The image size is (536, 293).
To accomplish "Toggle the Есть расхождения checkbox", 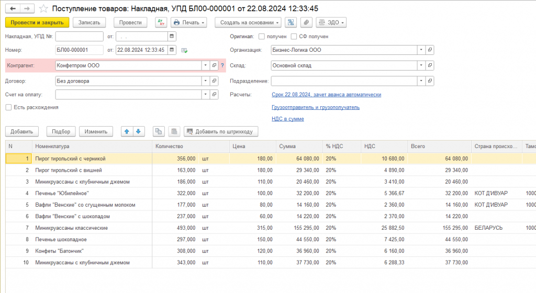I will [x=8, y=107].
